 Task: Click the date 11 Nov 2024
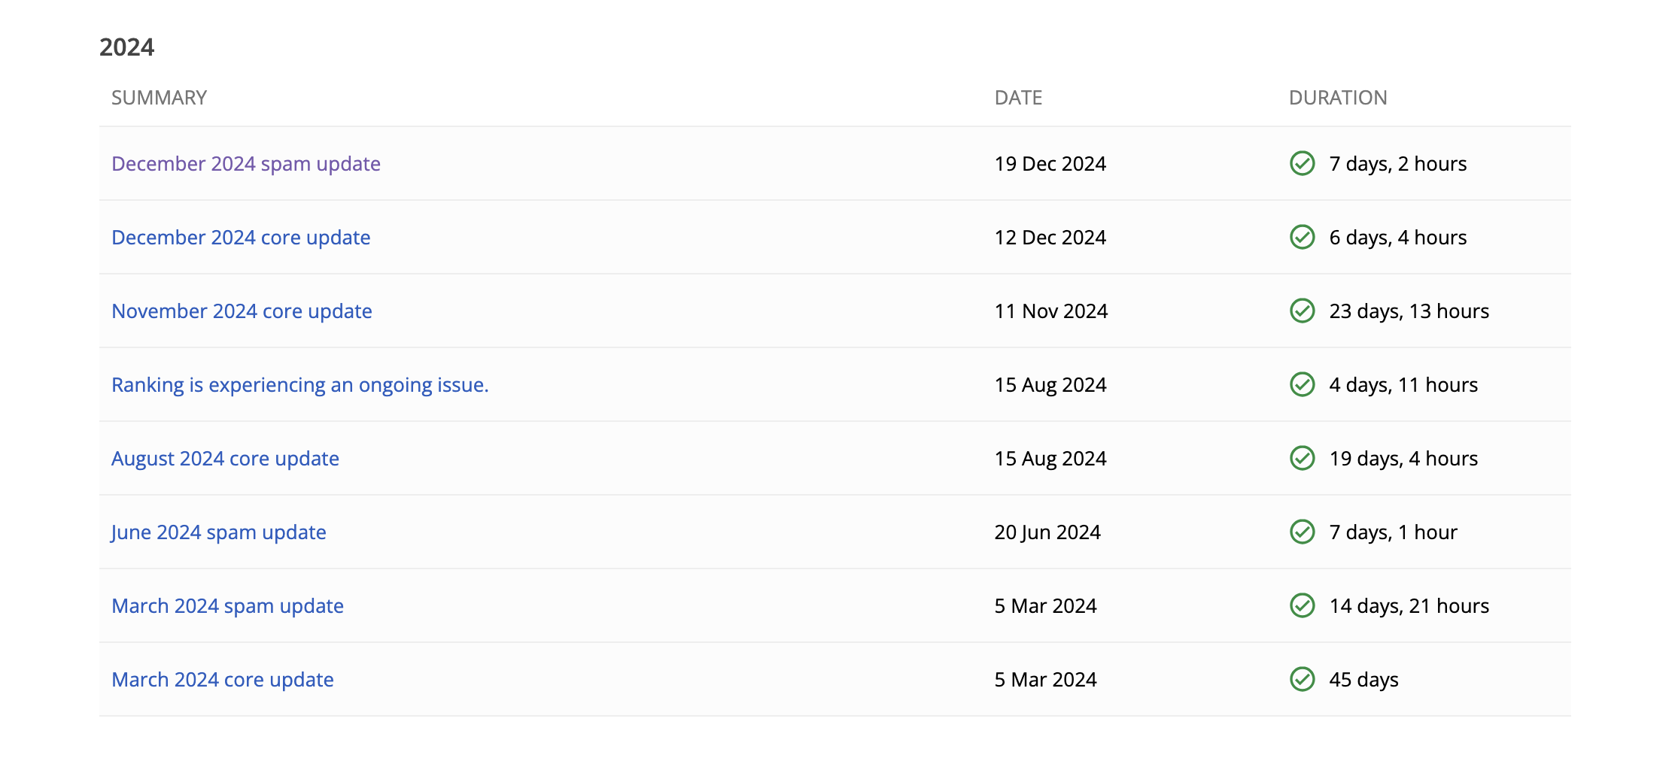1051,311
